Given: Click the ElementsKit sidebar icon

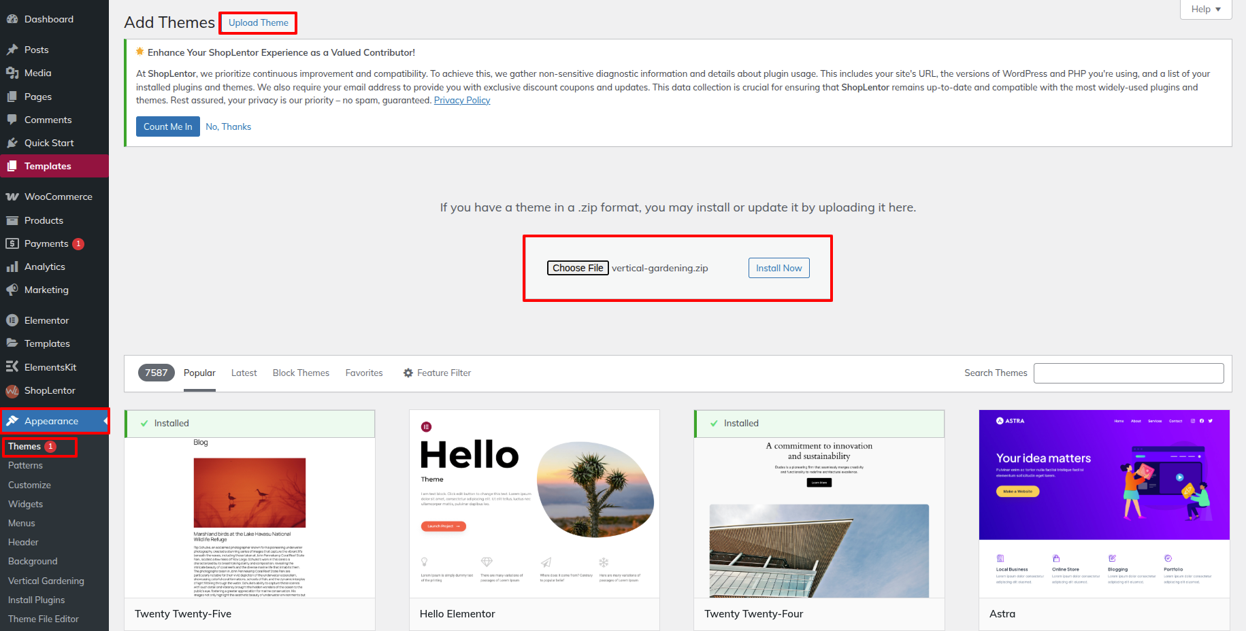Looking at the screenshot, I should 12,367.
